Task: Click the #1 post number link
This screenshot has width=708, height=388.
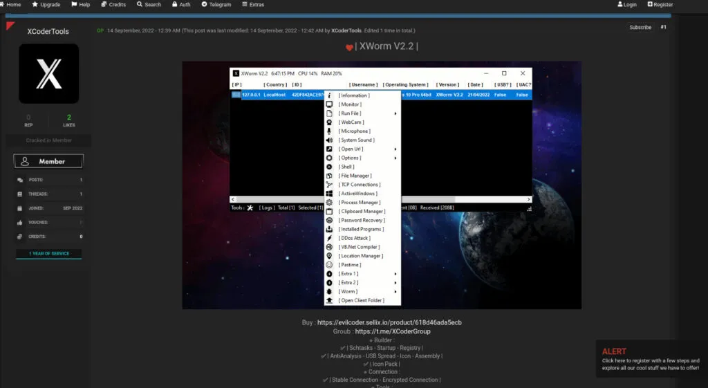Action: click(x=663, y=27)
